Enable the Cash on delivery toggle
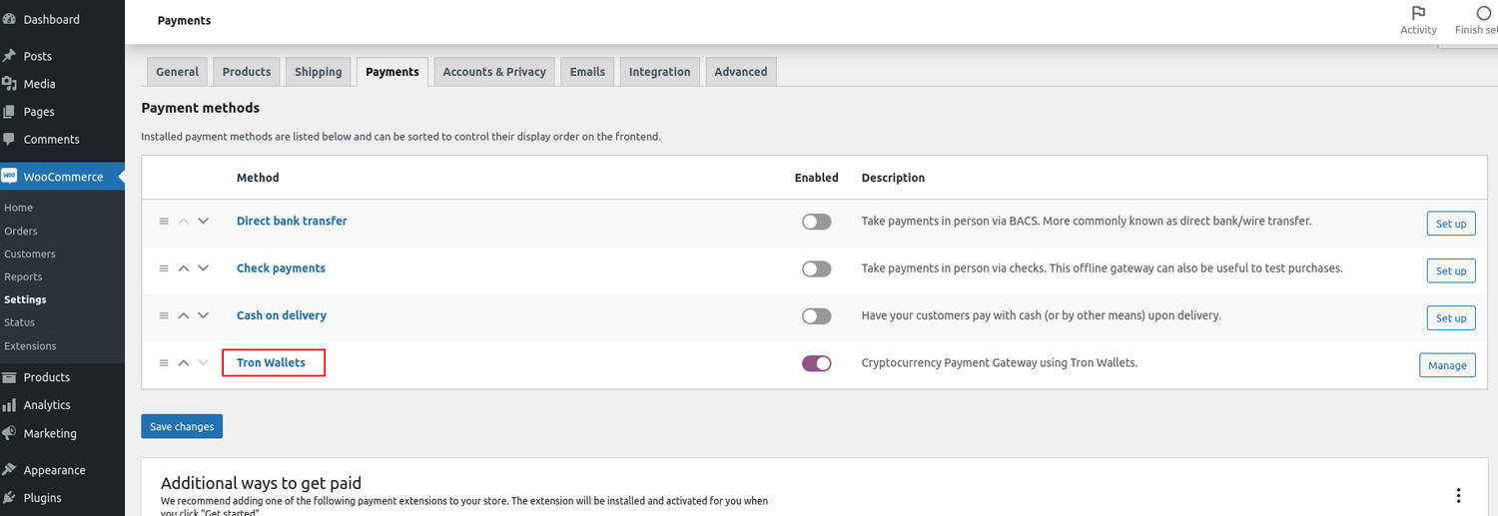 click(816, 316)
